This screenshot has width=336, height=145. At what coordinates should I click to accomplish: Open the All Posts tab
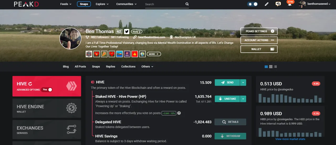80,67
